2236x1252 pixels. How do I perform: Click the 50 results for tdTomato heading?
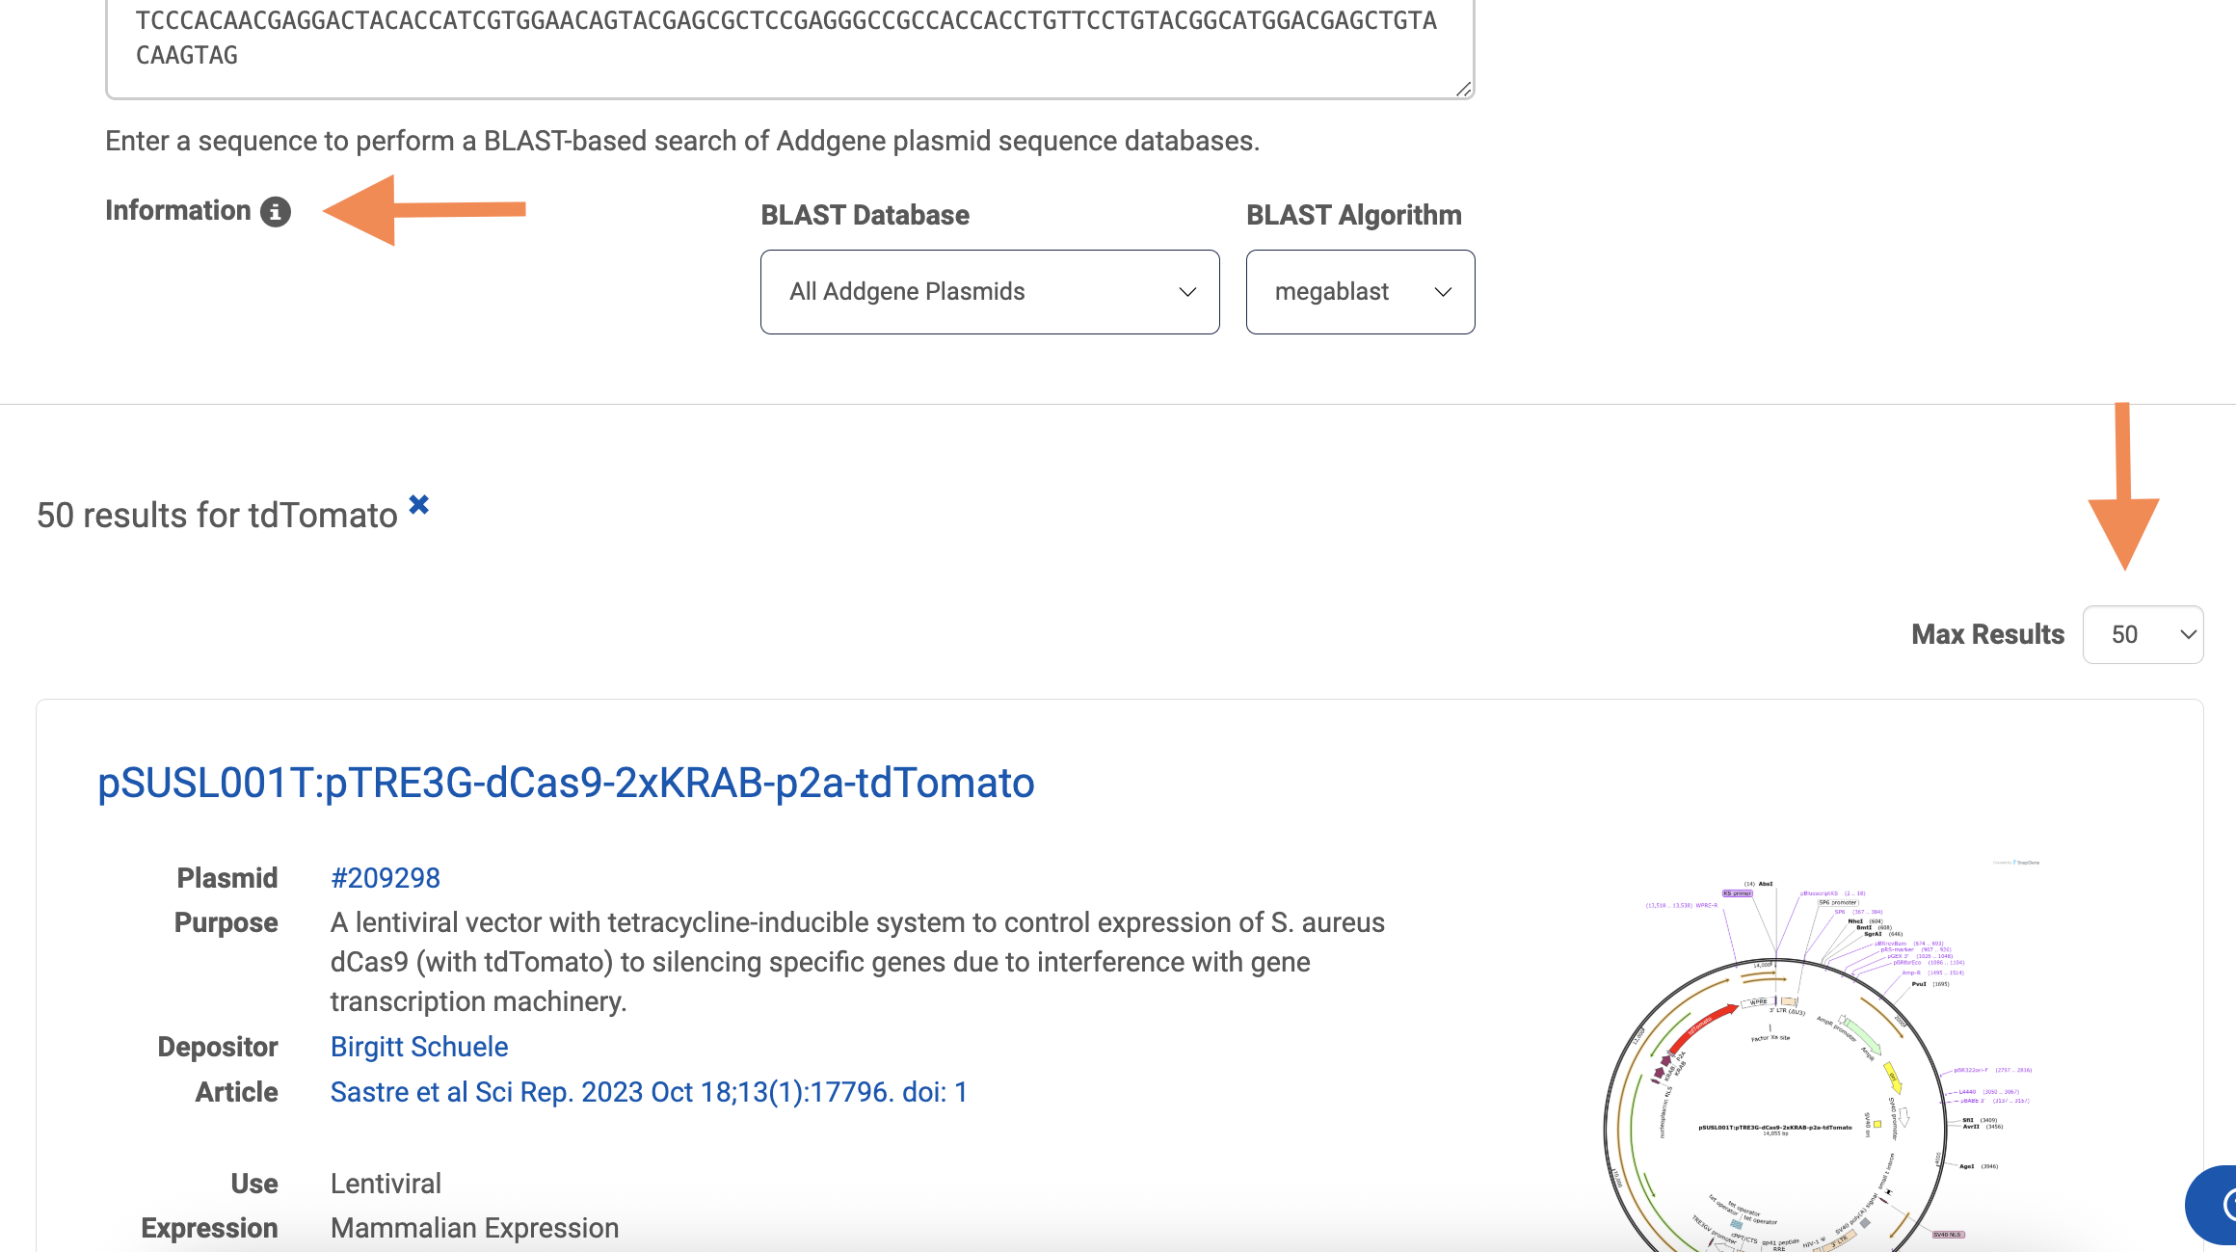217,515
